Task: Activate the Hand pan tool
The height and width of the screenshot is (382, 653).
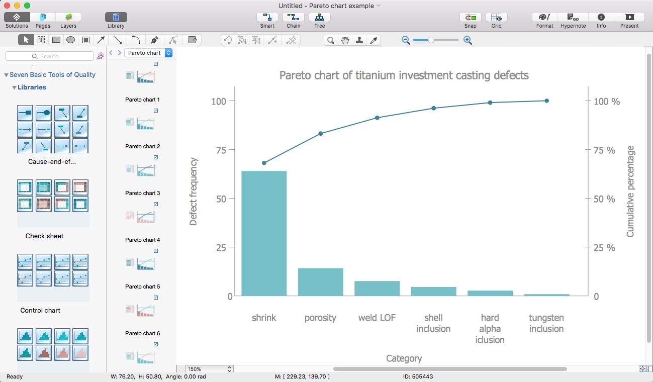Action: (x=345, y=40)
